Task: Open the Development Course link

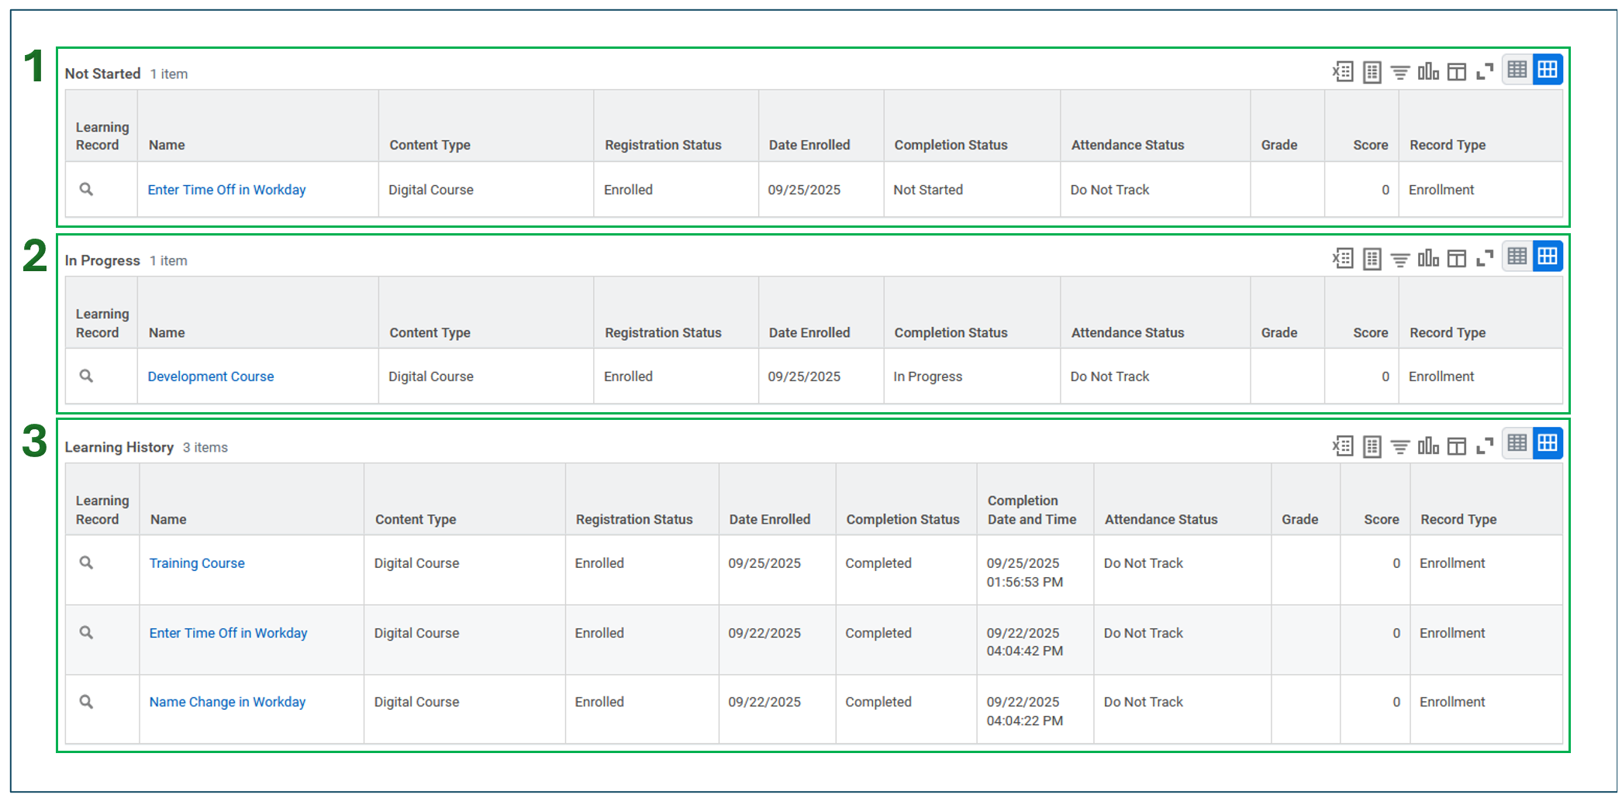Action: [211, 377]
